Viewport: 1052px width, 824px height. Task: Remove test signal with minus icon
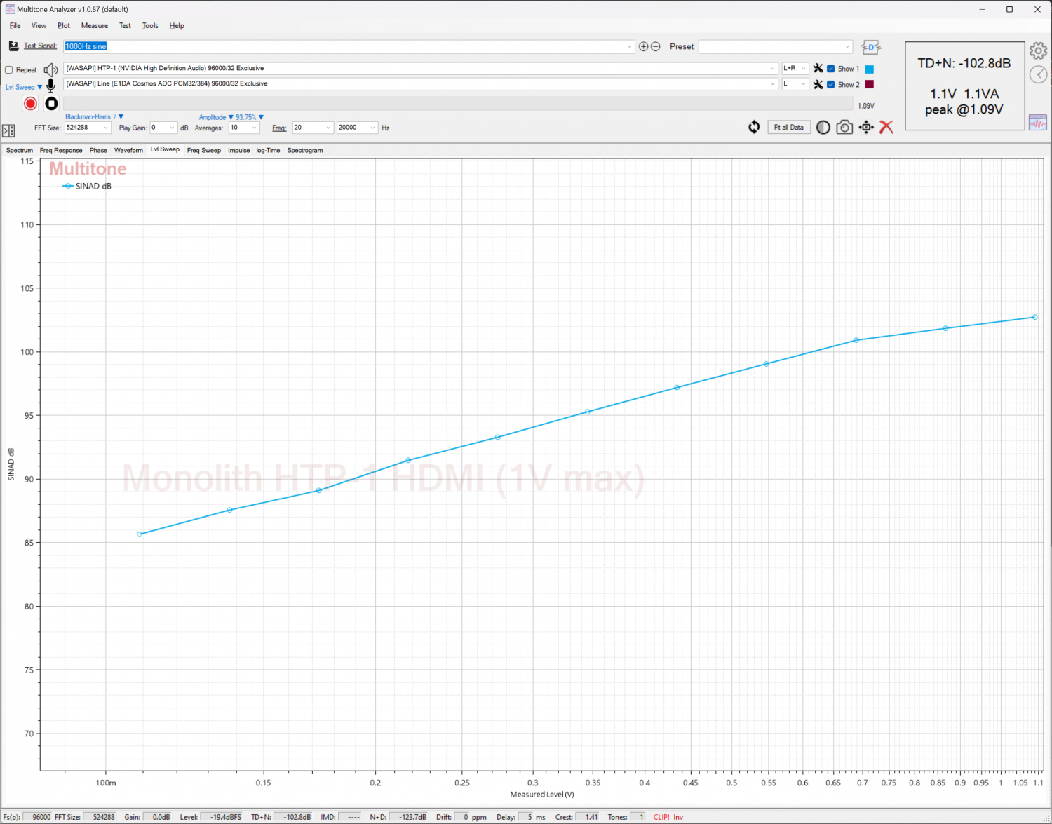click(656, 46)
